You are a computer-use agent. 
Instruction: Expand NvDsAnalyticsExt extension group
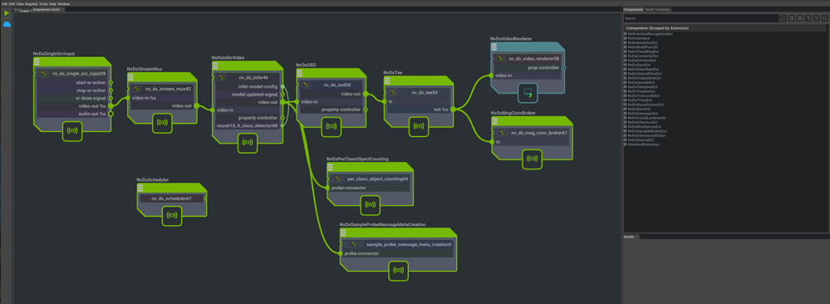point(625,42)
